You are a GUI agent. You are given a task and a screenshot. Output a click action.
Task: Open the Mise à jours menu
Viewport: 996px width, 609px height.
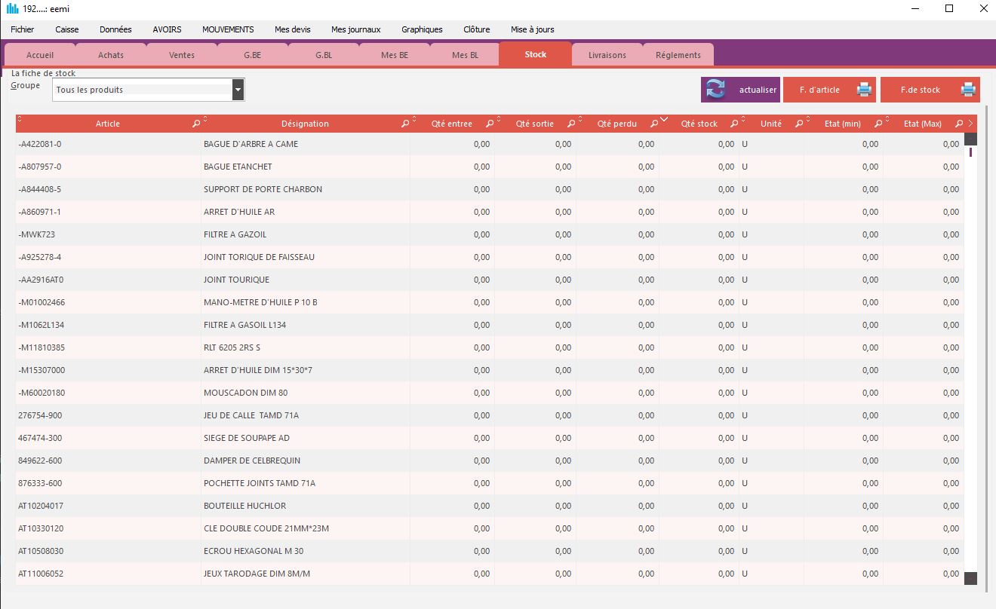[532, 29]
